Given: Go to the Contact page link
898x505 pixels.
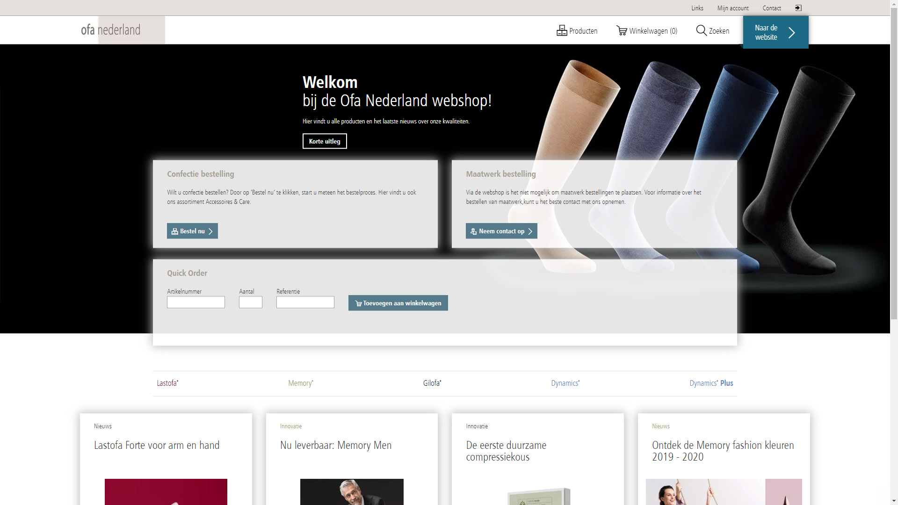Looking at the screenshot, I should [772, 8].
